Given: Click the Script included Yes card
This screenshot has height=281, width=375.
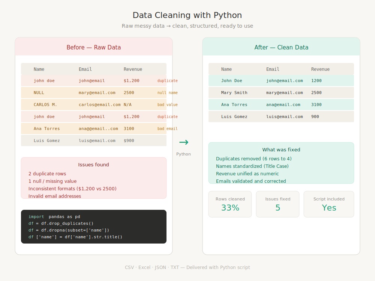Looking at the screenshot, I should click(x=329, y=204).
